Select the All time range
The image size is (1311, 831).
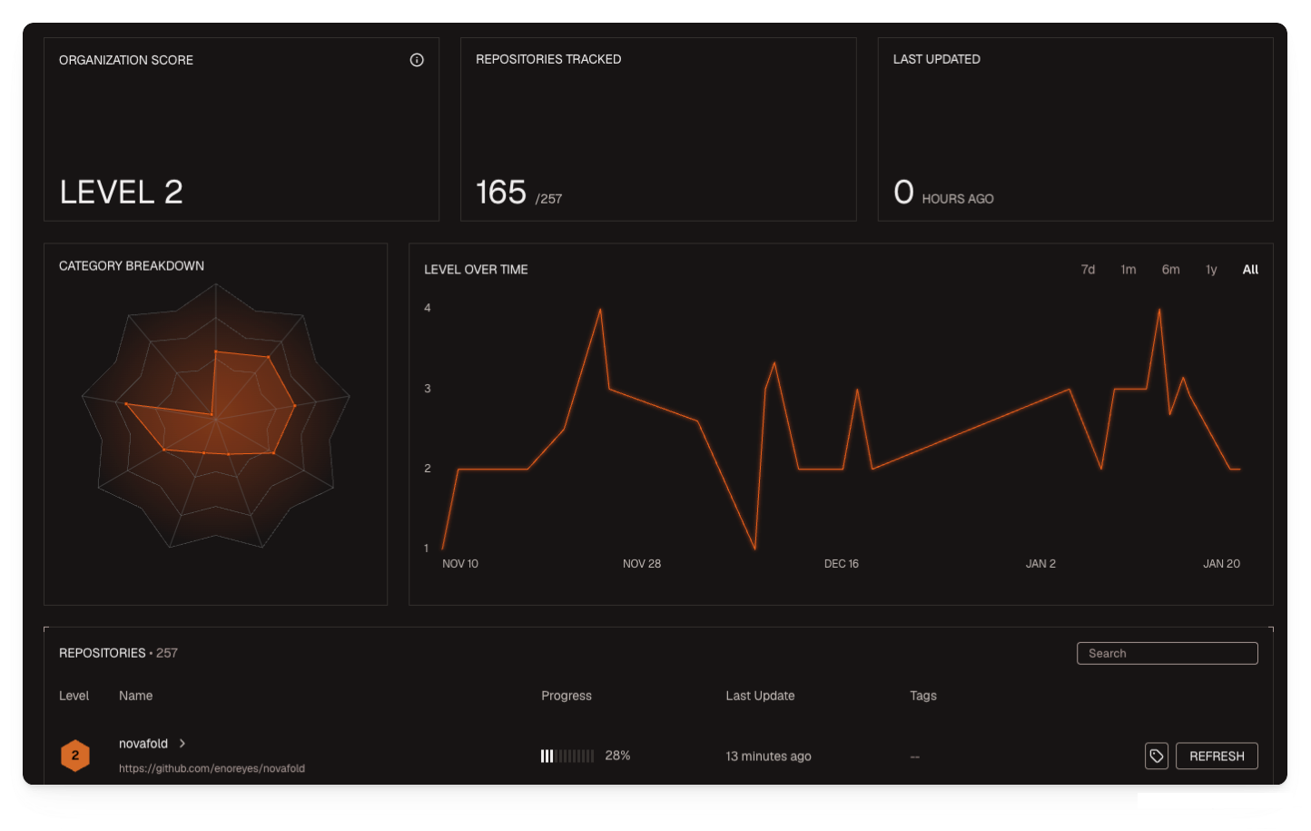point(1250,270)
